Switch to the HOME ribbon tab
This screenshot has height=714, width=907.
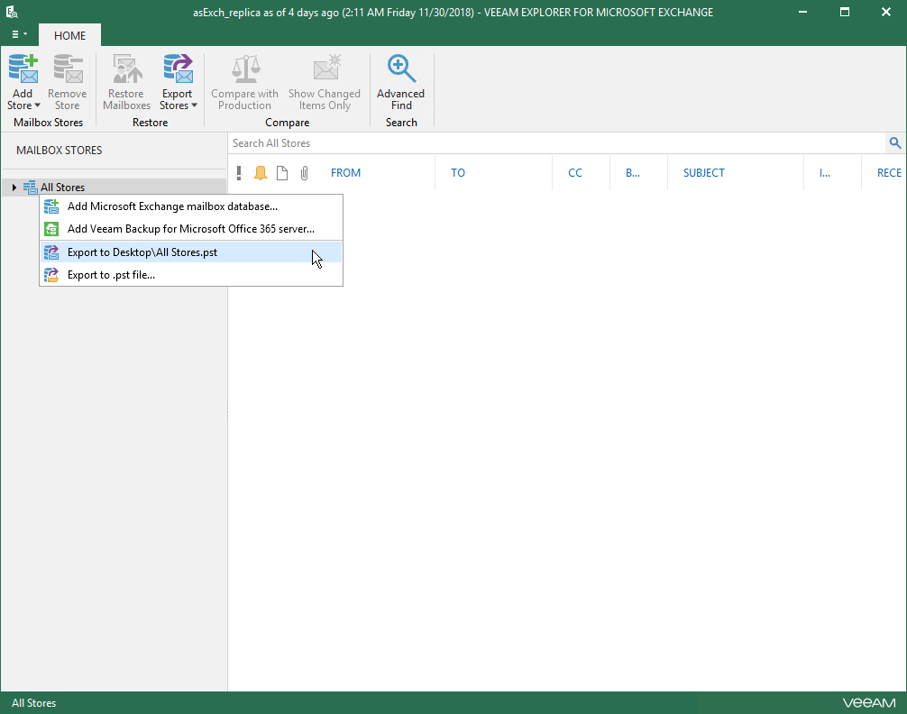coord(69,35)
